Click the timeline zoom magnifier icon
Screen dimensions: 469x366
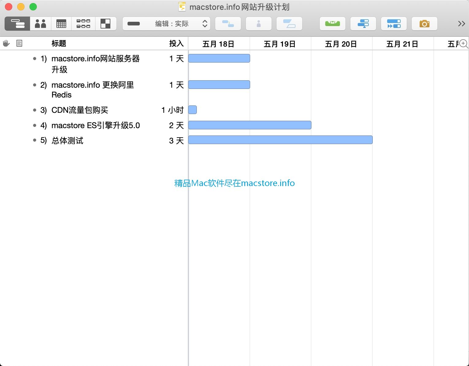pos(463,44)
